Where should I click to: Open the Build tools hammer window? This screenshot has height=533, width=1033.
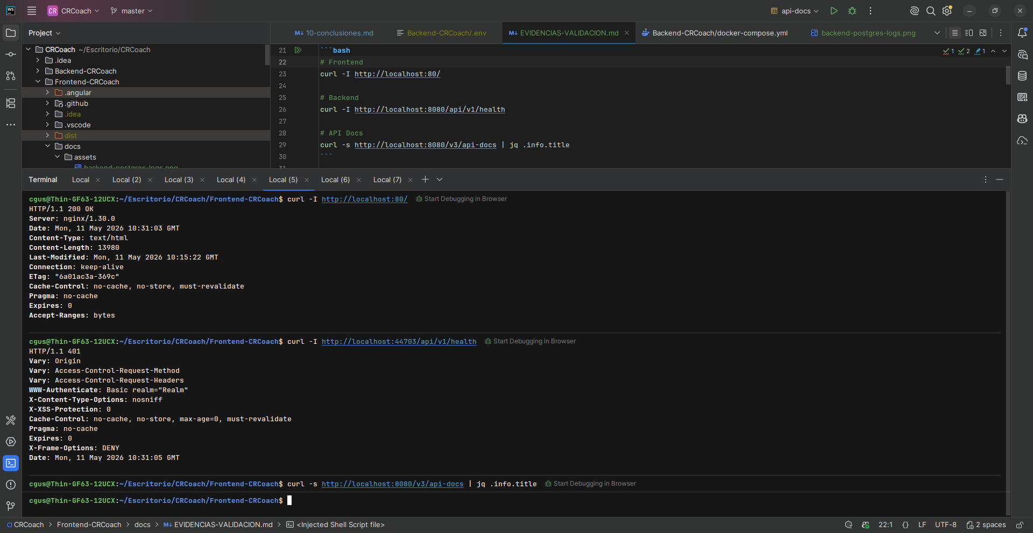[x=11, y=420]
